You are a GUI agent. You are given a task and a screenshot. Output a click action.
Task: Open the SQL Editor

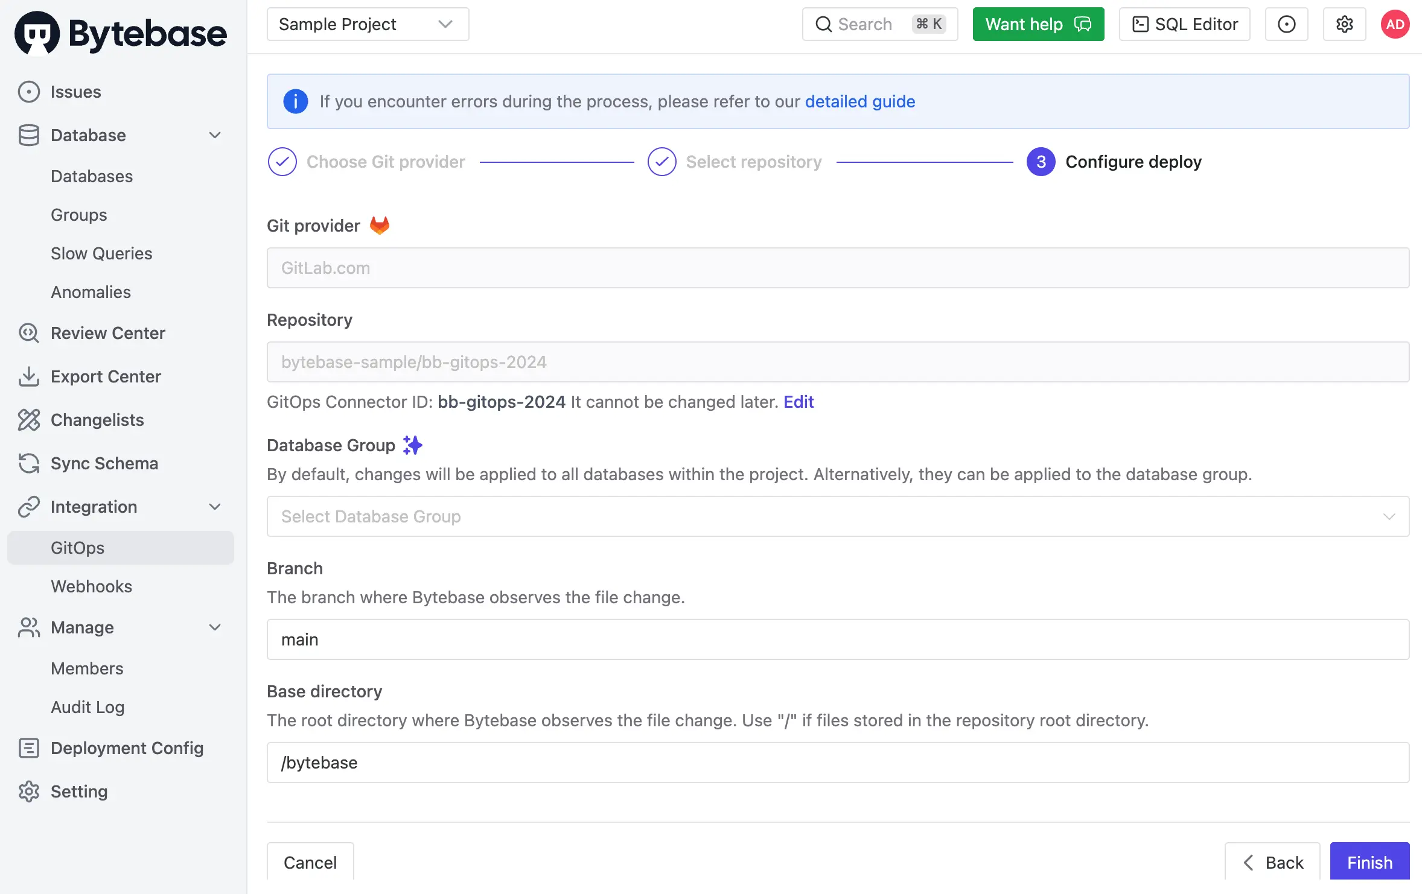pyautogui.click(x=1184, y=24)
